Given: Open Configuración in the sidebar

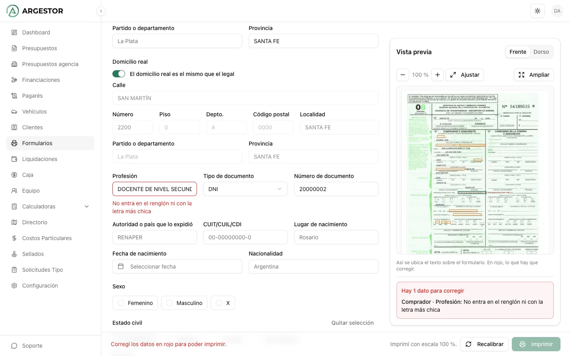Looking at the screenshot, I should pos(51,286).
